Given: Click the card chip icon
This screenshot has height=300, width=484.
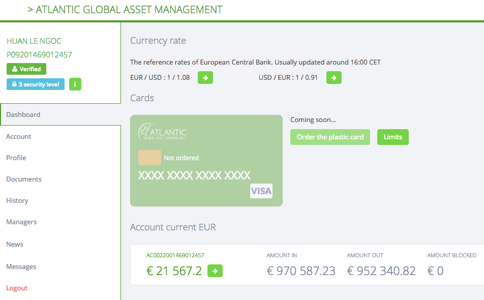Looking at the screenshot, I should [x=149, y=158].
